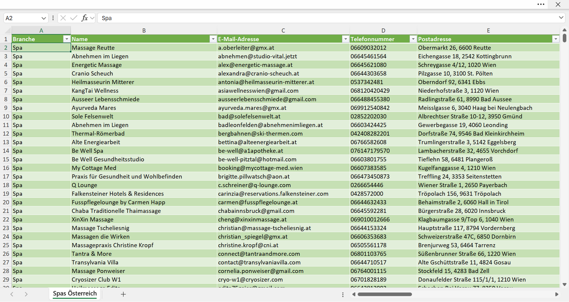Click the confirm checkmark formula icon
The image size is (569, 302).
(74, 18)
